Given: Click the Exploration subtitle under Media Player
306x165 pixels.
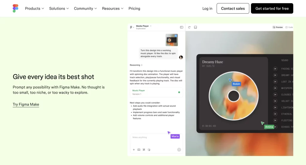Looking at the screenshot, I should coord(141,29).
